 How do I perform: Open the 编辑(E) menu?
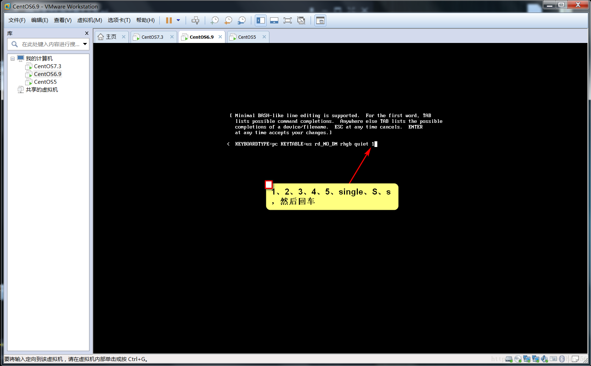(40, 20)
